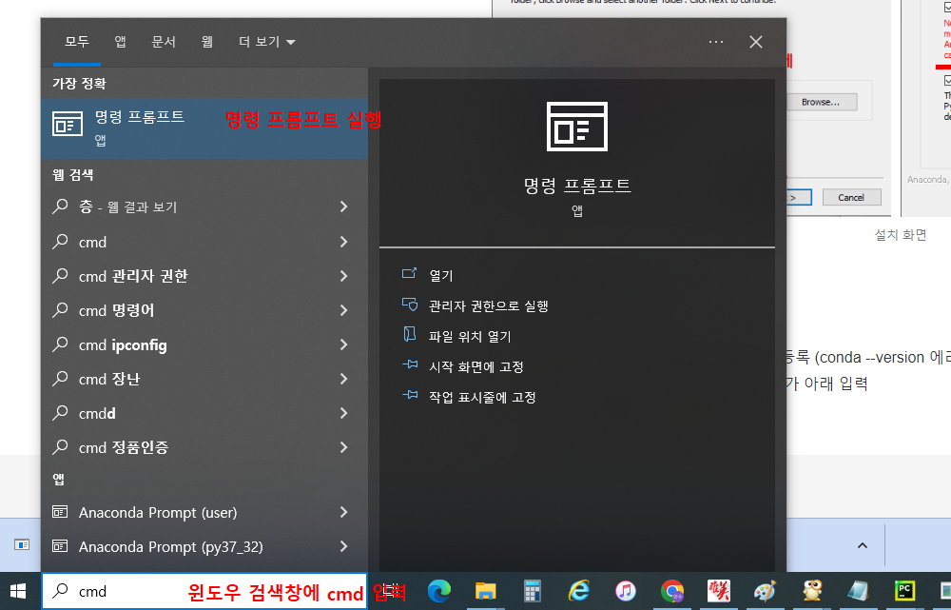The width and height of the screenshot is (951, 610).
Task: Click the Browse... button in installer window
Action: click(x=821, y=102)
